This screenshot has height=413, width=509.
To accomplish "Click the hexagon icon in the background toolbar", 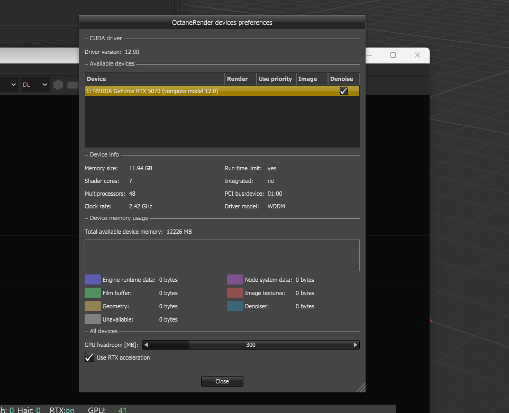I will (58, 85).
